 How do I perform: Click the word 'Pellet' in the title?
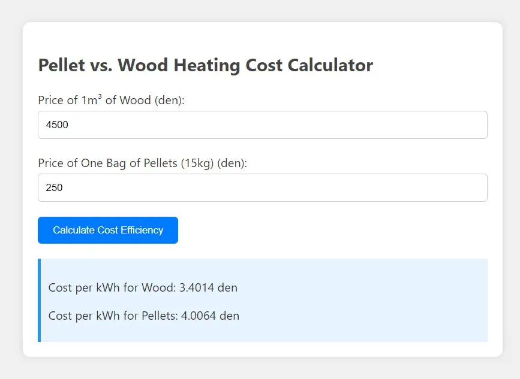[x=62, y=65]
